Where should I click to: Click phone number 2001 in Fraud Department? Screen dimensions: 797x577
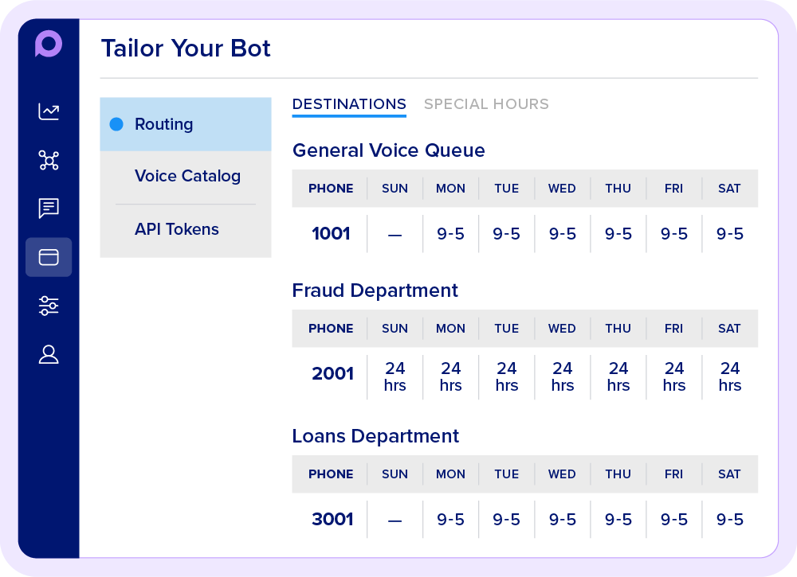(332, 374)
